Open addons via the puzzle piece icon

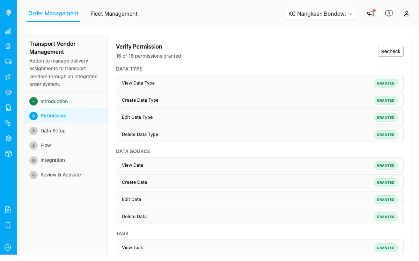tap(8, 92)
